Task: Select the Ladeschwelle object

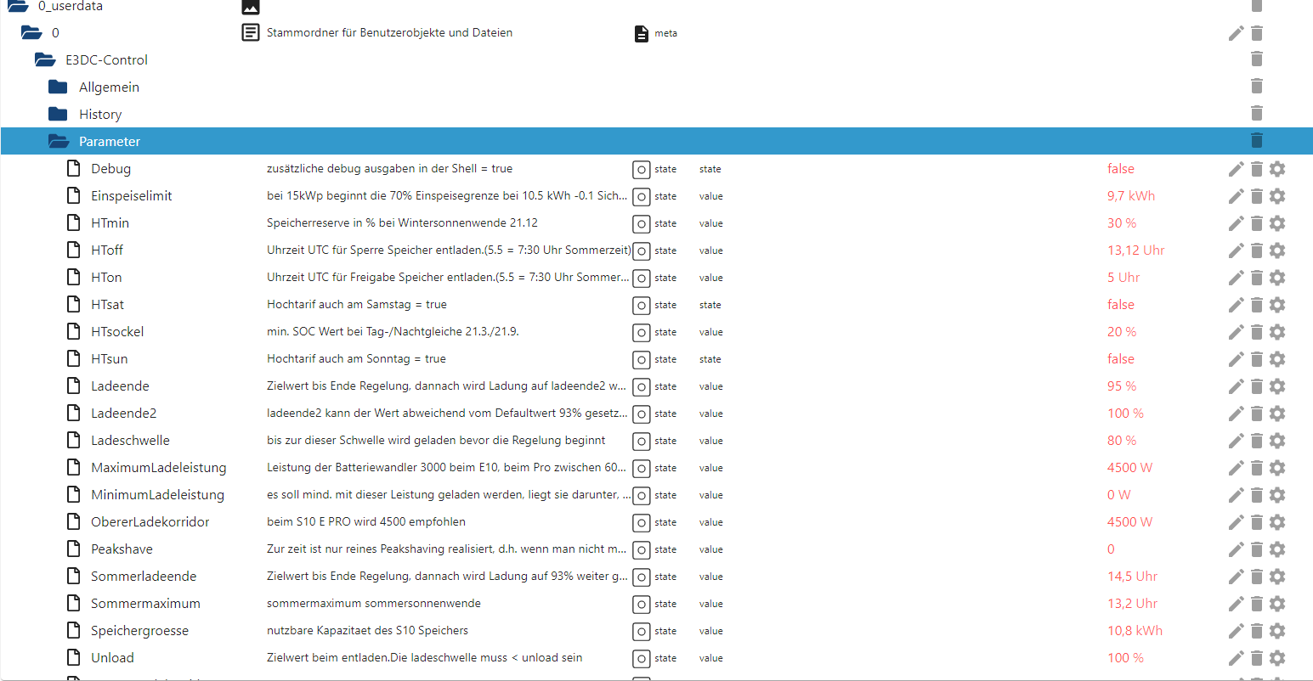Action: pos(657,441)
